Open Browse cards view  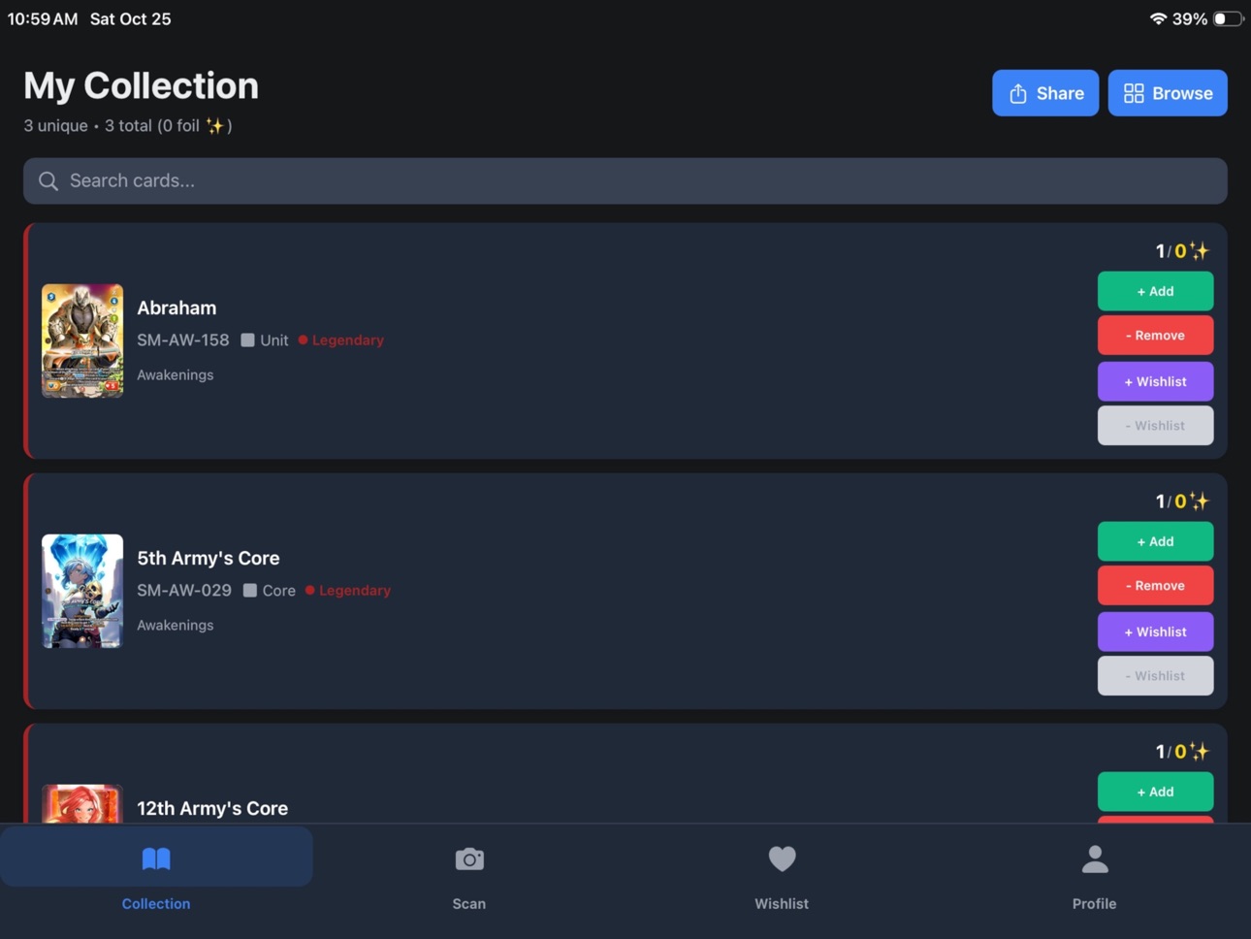point(1168,93)
